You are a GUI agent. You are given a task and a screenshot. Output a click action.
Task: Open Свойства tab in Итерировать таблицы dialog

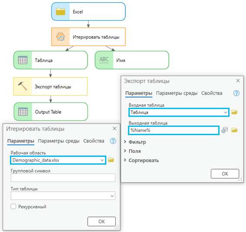[94, 141]
